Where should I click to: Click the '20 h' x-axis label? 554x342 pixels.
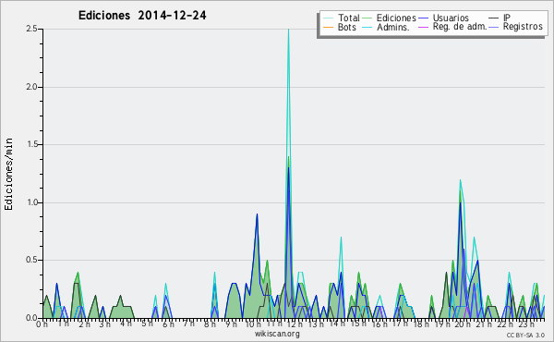pos(463,324)
